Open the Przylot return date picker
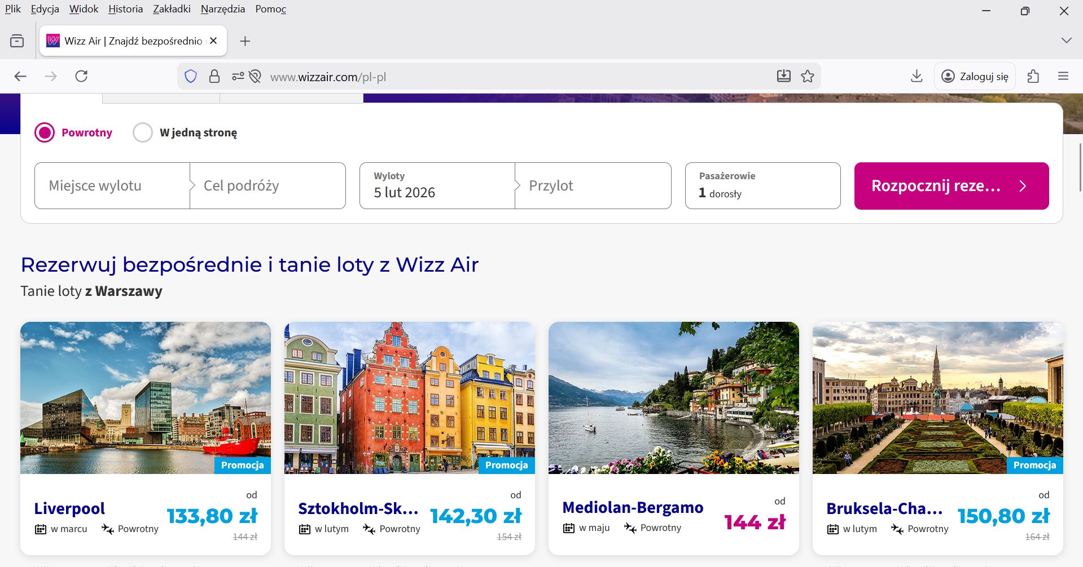Screen dimensions: 1083x567 pos(593,186)
